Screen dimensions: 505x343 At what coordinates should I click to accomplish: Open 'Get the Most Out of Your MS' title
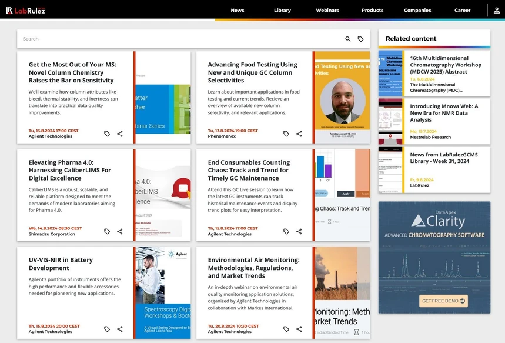(72, 72)
